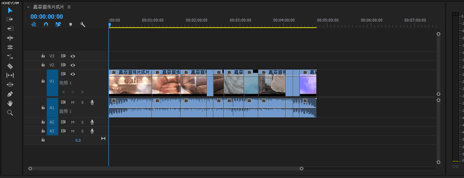This screenshot has width=464, height=178.
Task: Open timeline panel menu beside sequence name
Action: click(x=69, y=7)
